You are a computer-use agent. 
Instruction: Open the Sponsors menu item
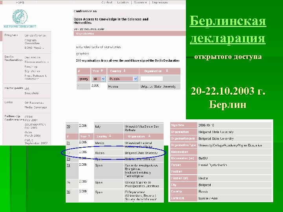[140, 2]
